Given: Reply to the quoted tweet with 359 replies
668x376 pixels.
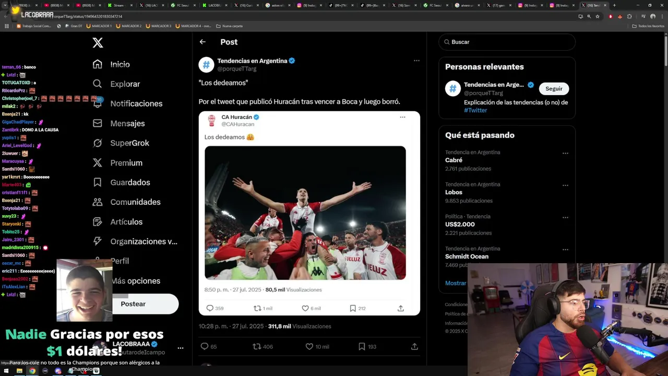Looking at the screenshot, I should click(215, 308).
